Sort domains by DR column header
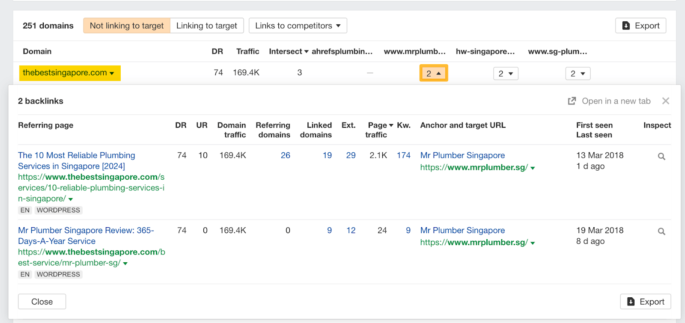This screenshot has width=685, height=323. 217,51
